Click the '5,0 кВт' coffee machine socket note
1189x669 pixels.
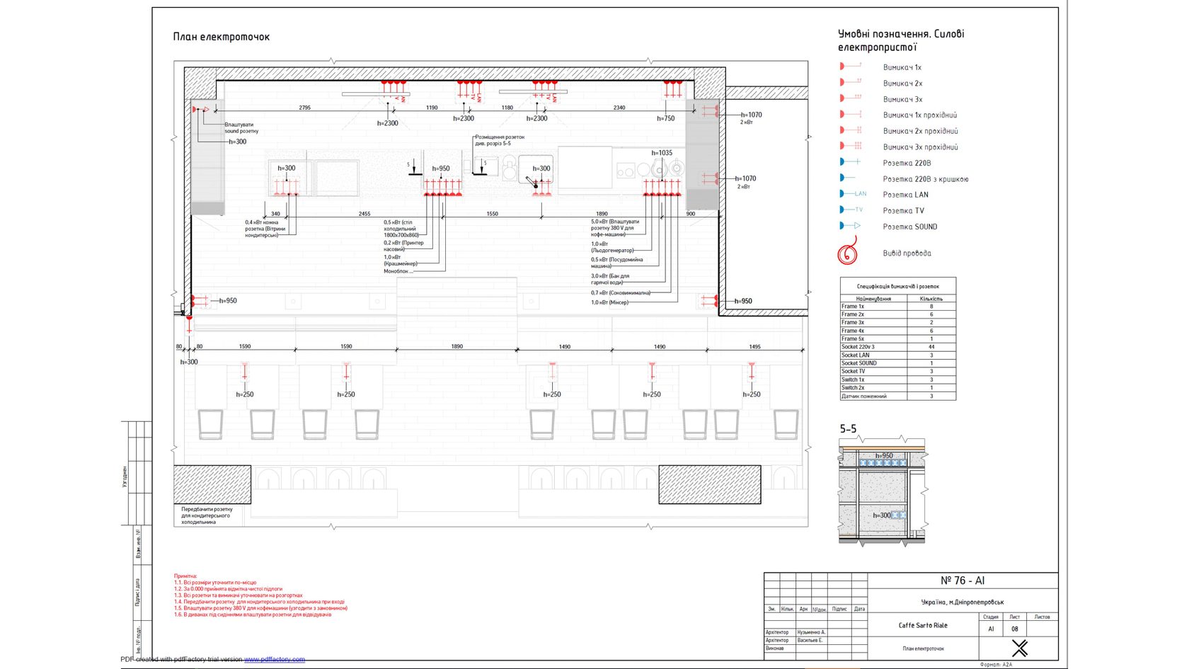pos(615,228)
